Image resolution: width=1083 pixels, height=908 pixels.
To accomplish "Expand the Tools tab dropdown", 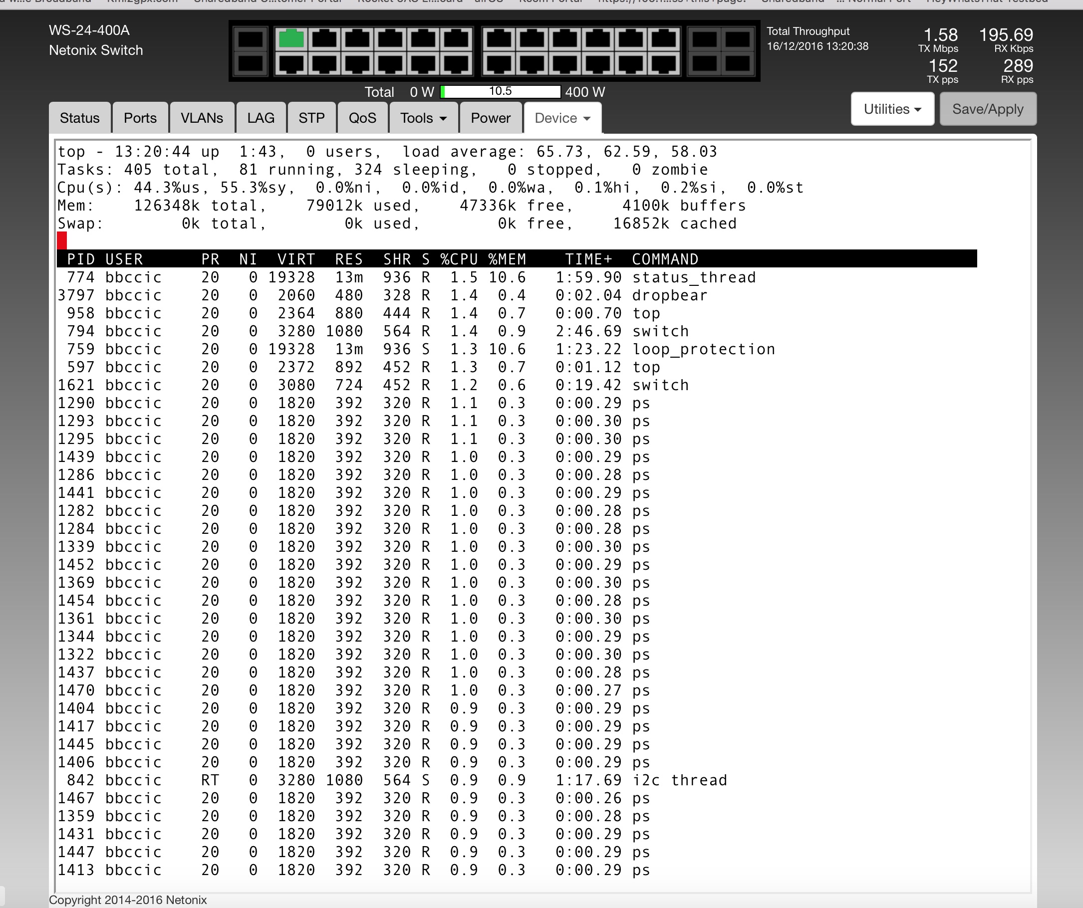I will tap(423, 118).
